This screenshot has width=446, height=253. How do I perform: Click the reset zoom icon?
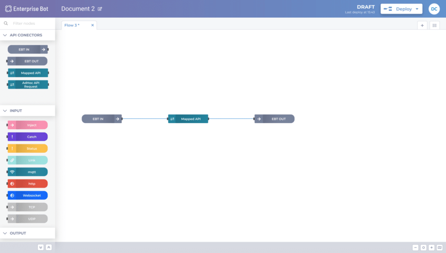pyautogui.click(x=423, y=247)
